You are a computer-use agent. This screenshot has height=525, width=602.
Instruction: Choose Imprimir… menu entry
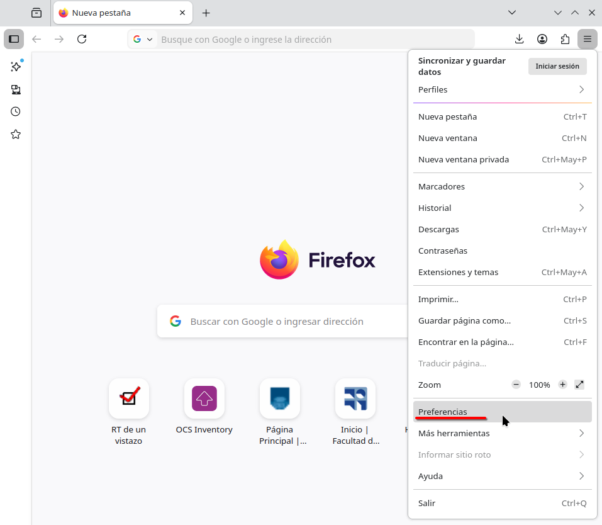coord(502,300)
